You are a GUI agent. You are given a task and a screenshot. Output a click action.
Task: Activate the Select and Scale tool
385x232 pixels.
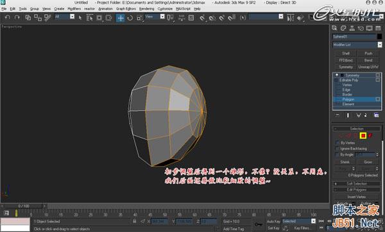139,18
